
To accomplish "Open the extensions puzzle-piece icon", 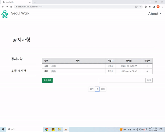I will [150, 7].
